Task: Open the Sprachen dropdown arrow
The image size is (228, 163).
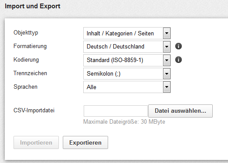Action: 167,87
